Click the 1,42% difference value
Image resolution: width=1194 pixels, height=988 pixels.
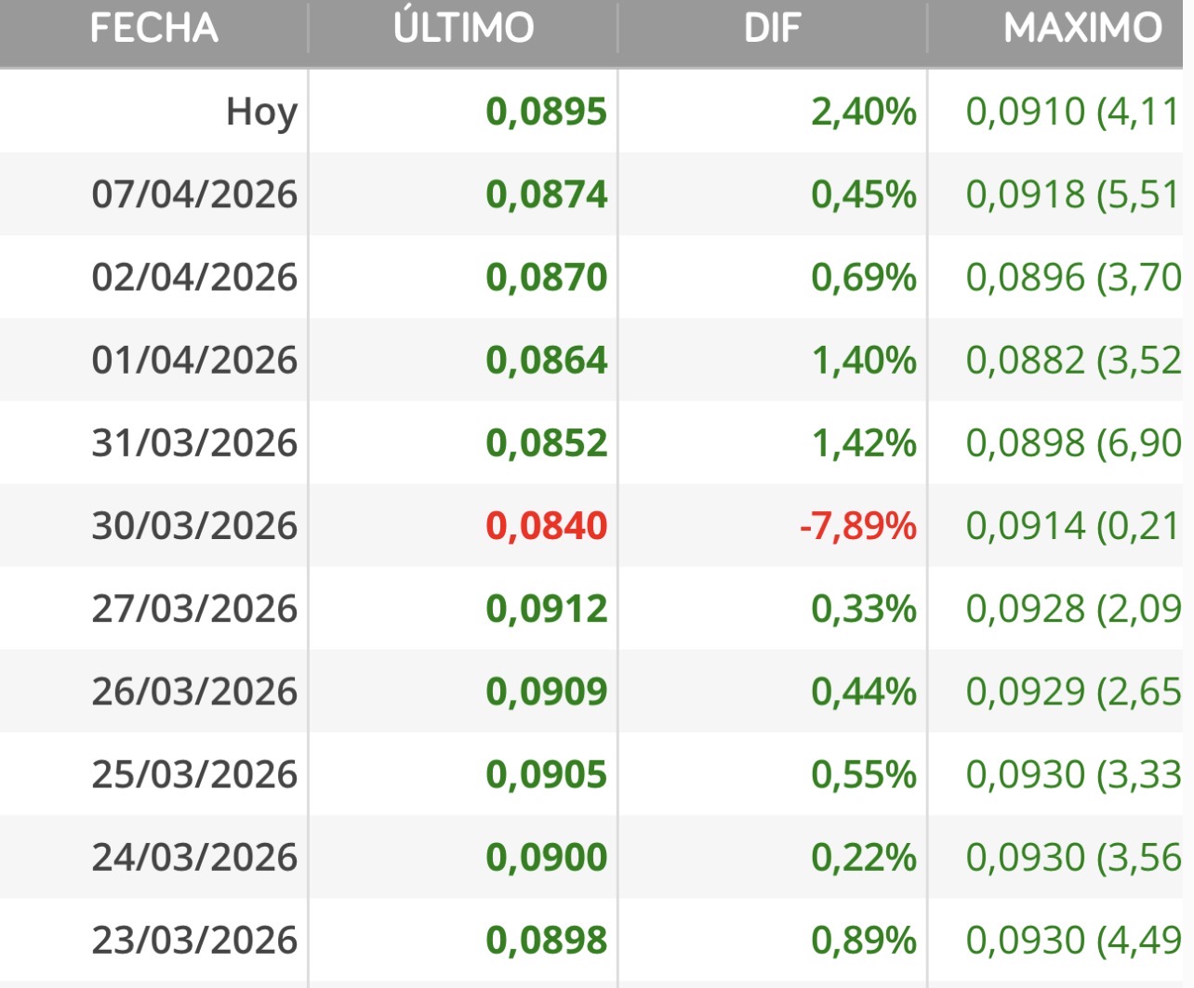point(864,443)
